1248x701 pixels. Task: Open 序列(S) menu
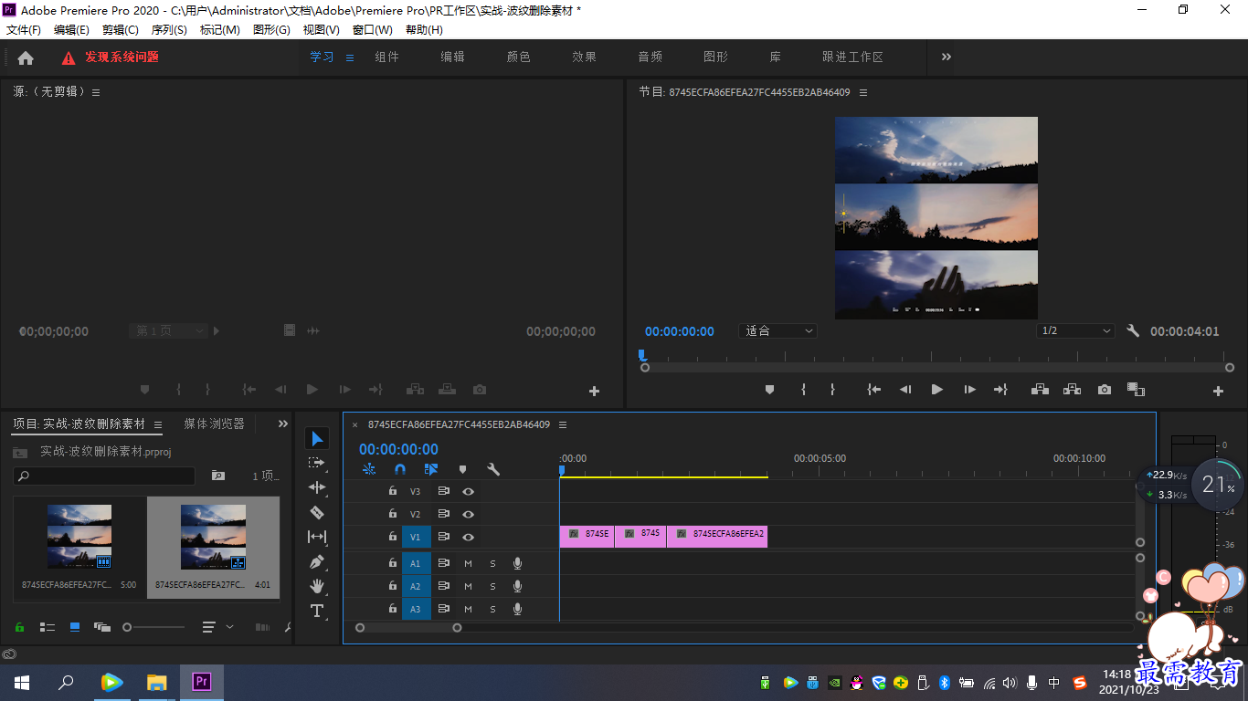[x=169, y=29]
